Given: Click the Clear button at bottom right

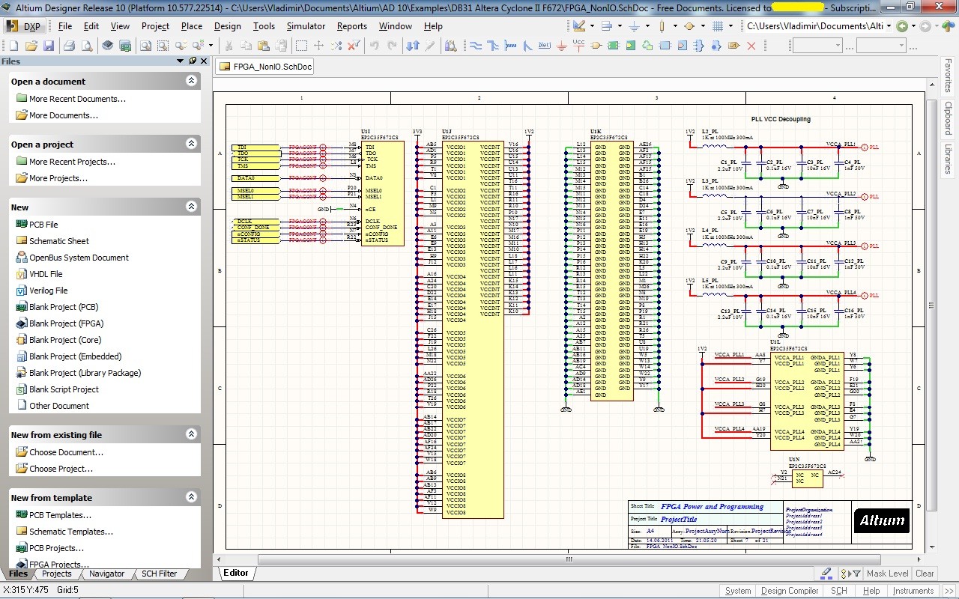Looking at the screenshot, I should point(925,574).
